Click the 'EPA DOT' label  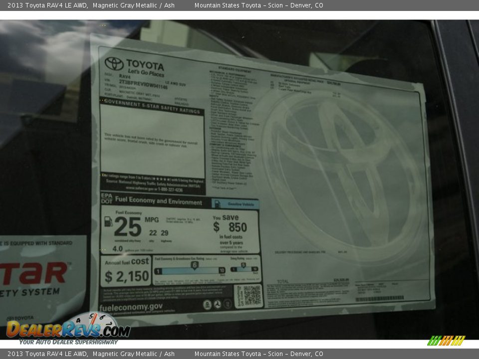click(107, 198)
